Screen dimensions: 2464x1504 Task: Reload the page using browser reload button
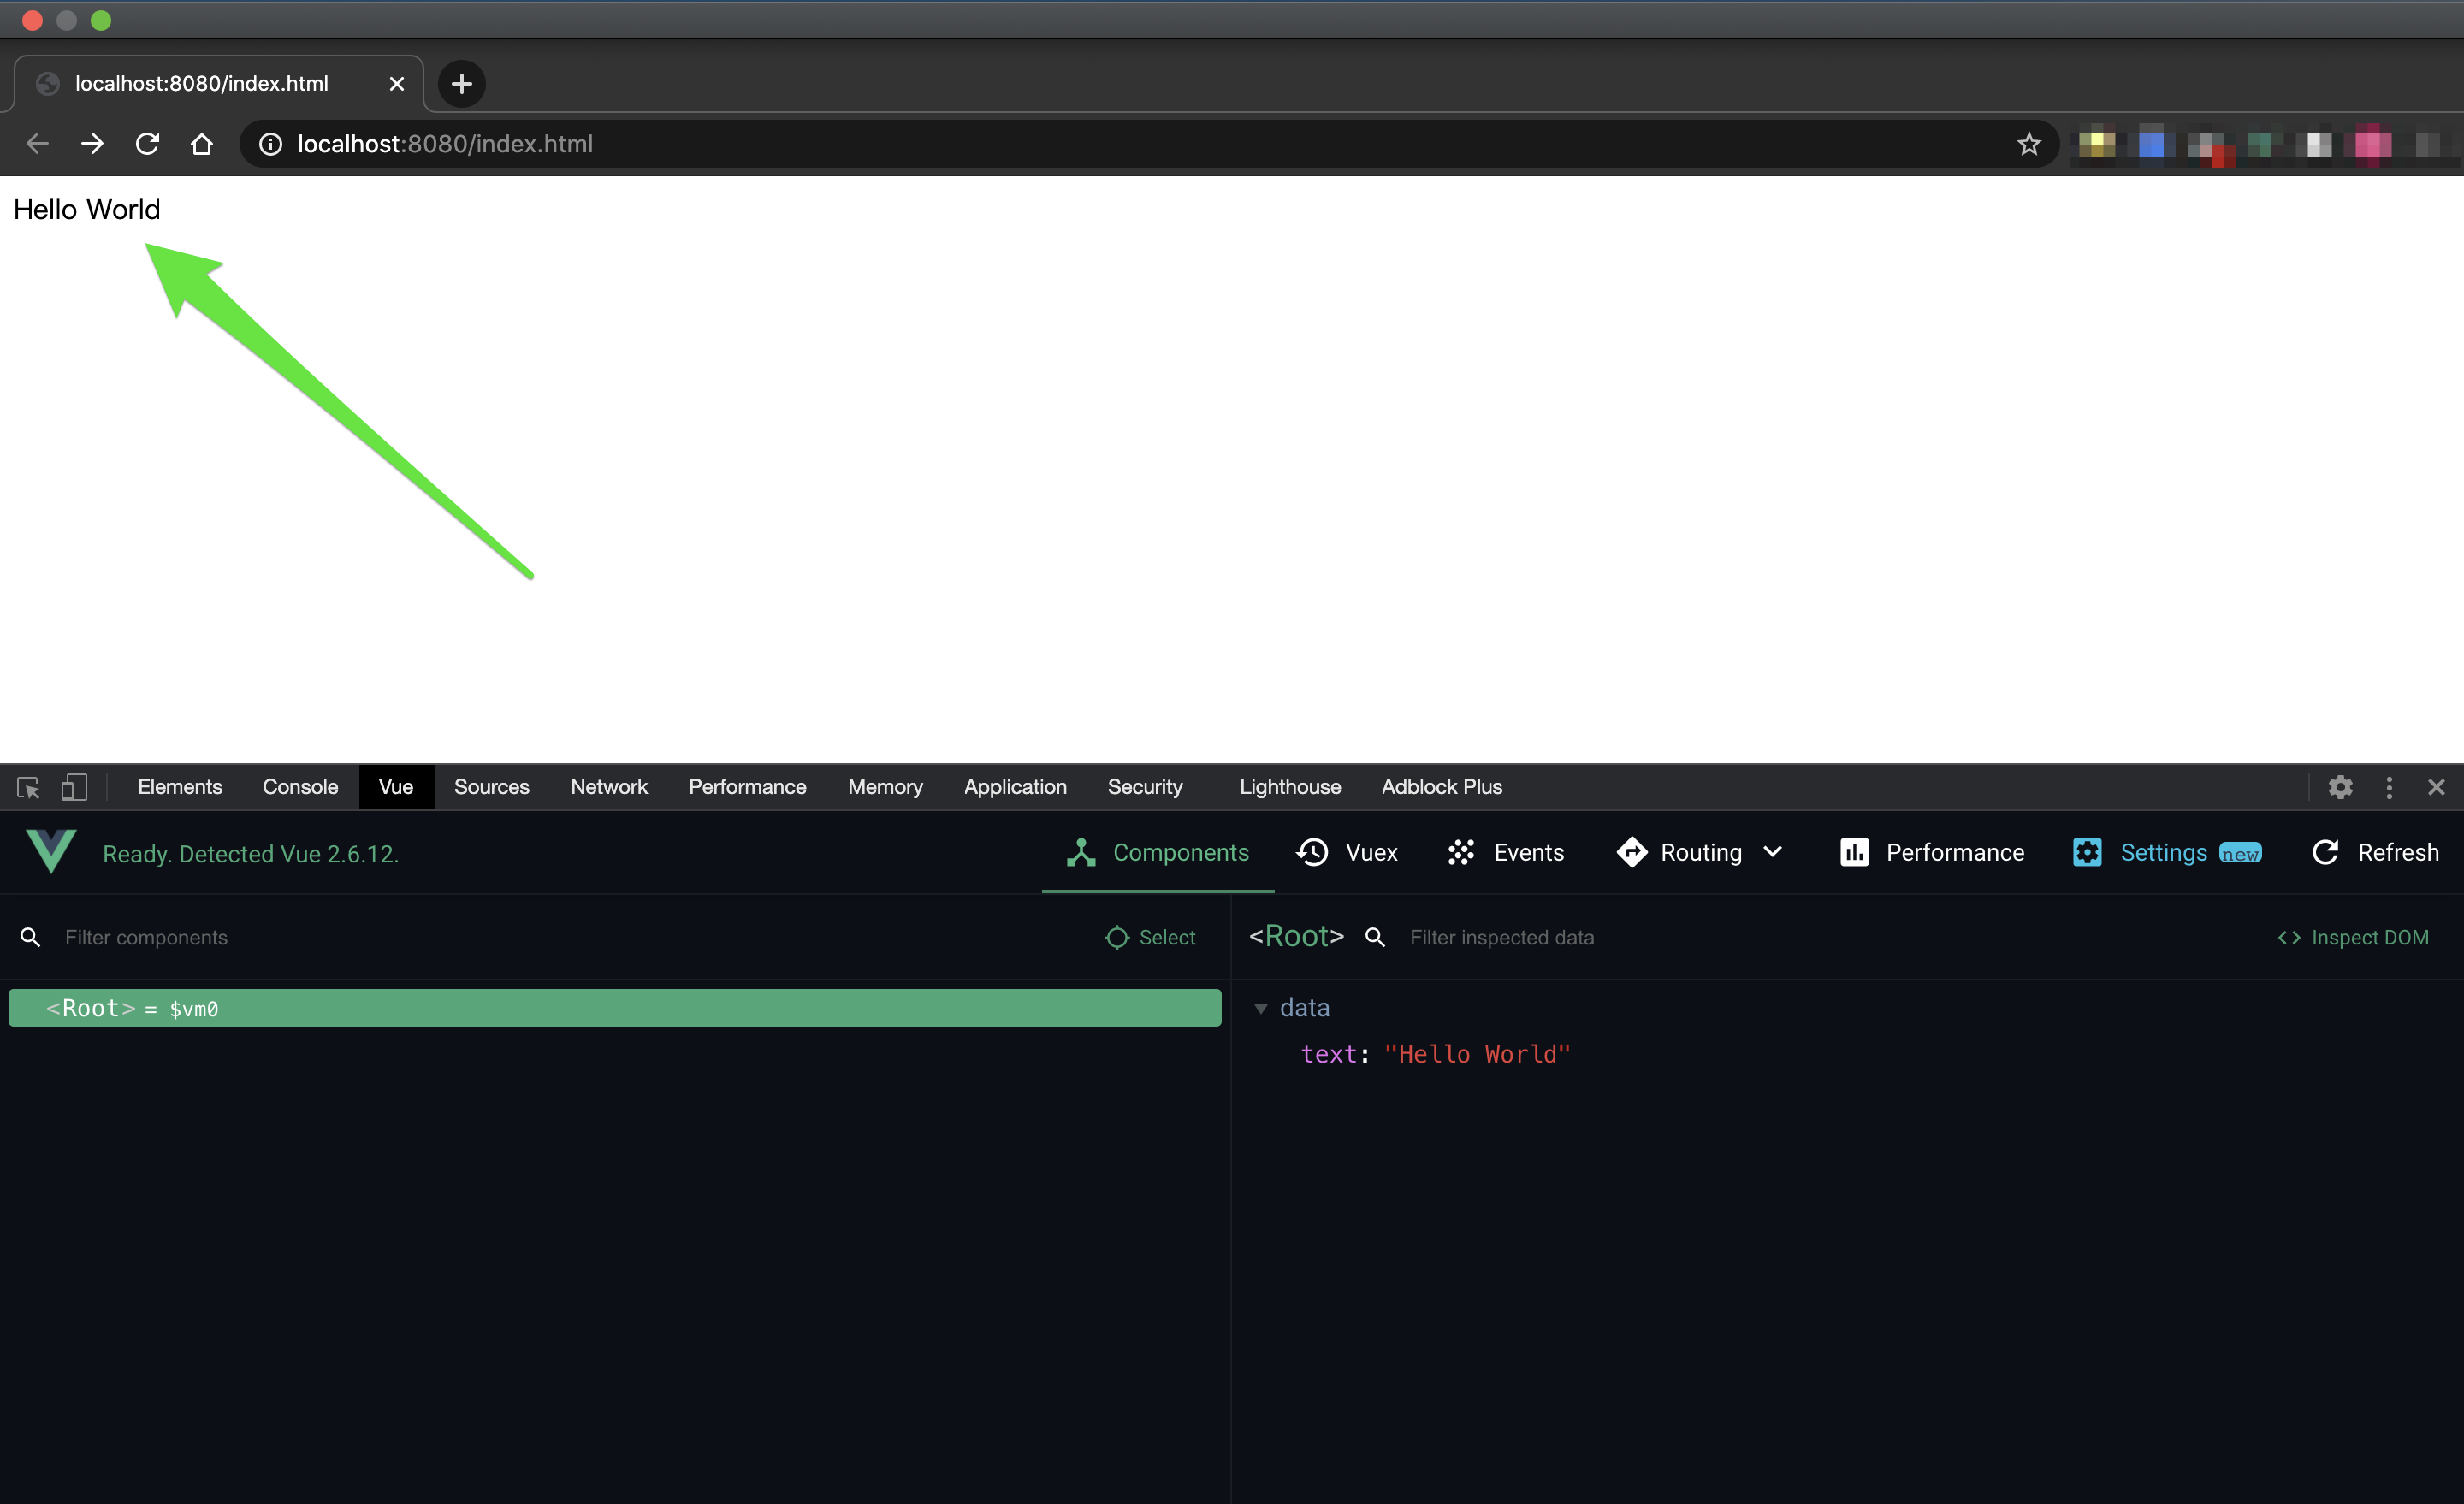click(147, 144)
